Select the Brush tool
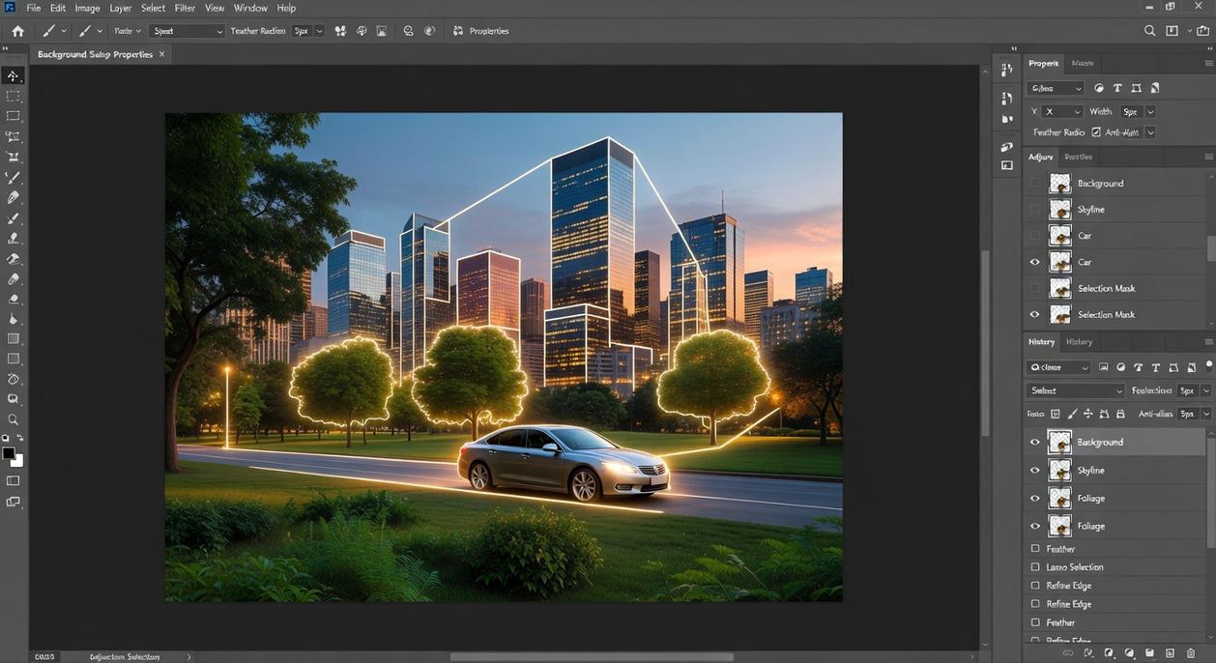Viewport: 1216px width, 663px height. point(14,217)
